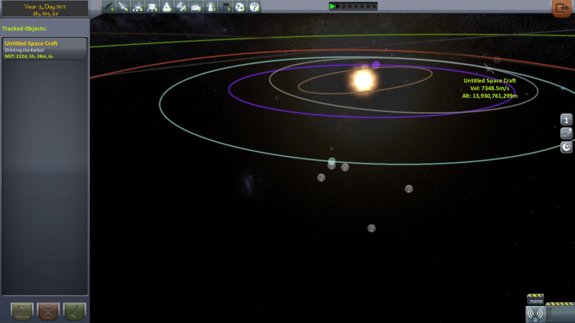Click the green play time-warp arrow
Screen dimensions: 575x323
pos(332,6)
